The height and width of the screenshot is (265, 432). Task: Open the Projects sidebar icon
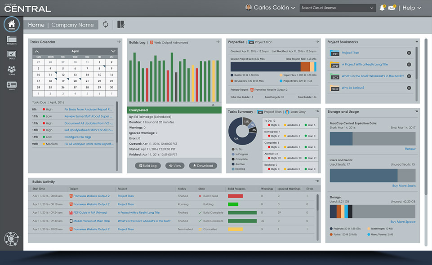pyautogui.click(x=12, y=40)
